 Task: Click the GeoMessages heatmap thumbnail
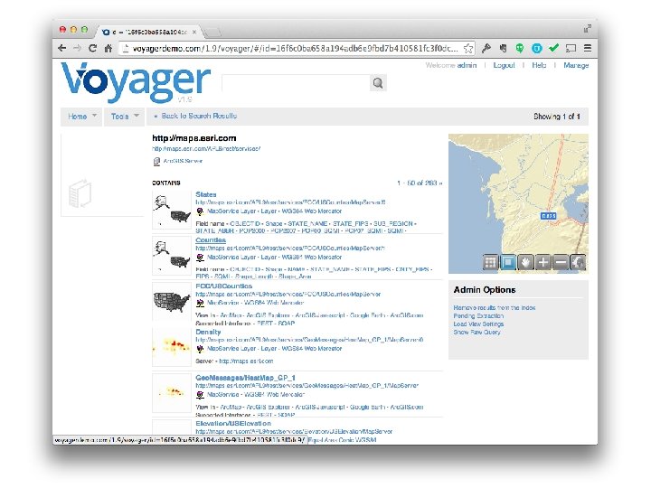pos(172,393)
